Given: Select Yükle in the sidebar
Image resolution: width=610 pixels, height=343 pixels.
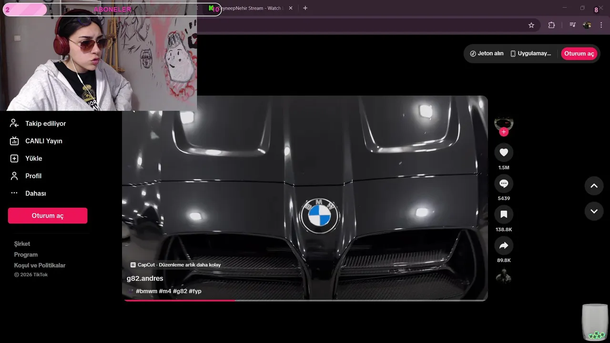Looking at the screenshot, I should [33, 158].
